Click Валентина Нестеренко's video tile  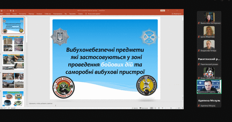(x=209, y=18)
